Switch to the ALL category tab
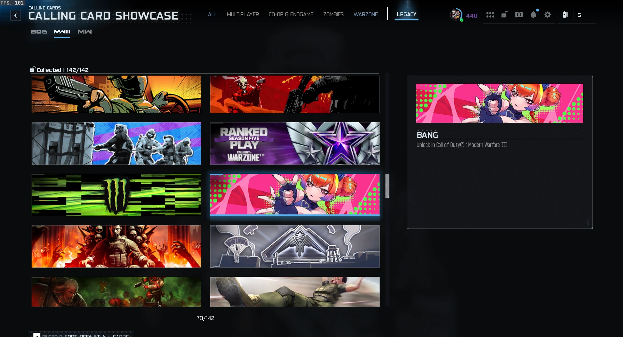623x337 pixels. (x=212, y=14)
